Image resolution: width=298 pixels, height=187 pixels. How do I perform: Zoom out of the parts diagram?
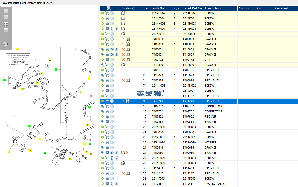(6, 17)
